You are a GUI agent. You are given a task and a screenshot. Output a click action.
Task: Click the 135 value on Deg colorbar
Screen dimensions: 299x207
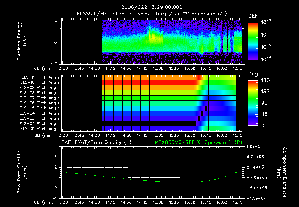click(x=265, y=92)
